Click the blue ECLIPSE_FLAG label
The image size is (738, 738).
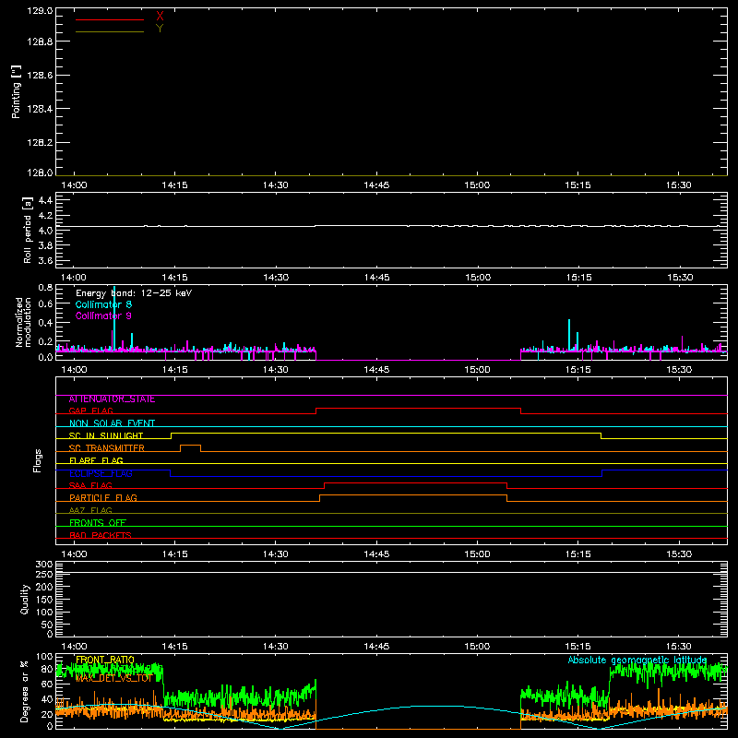(x=101, y=473)
